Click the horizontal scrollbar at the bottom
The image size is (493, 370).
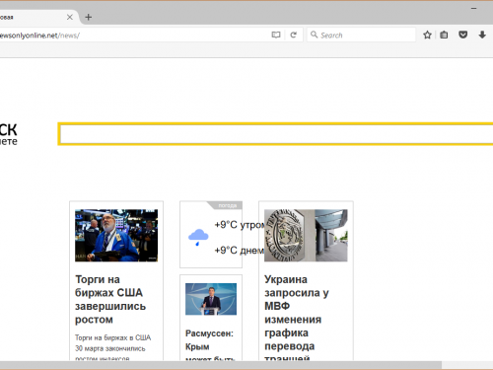coord(220,365)
